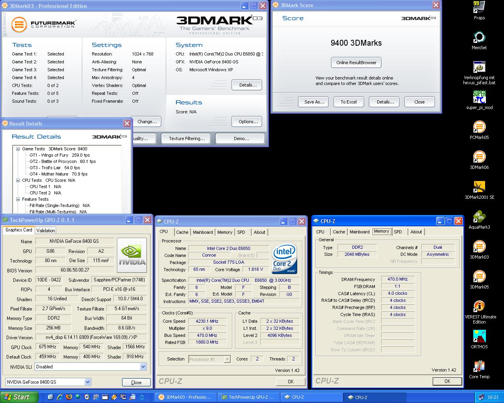Click OK in left CPU-Z window
504x403 pixels.
click(x=291, y=381)
